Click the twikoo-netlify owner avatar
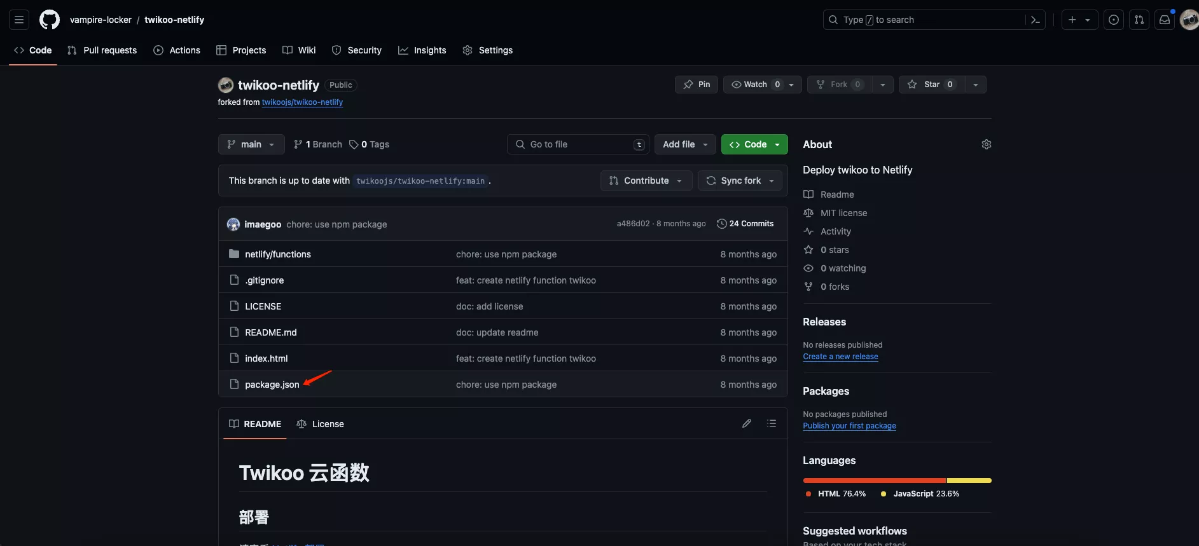 (x=226, y=85)
